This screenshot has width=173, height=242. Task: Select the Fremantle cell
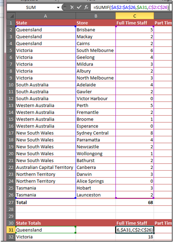point(96,112)
